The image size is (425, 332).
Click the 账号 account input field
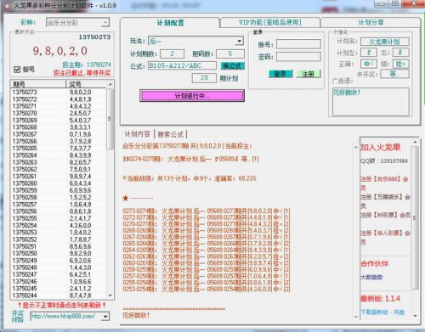[298, 44]
